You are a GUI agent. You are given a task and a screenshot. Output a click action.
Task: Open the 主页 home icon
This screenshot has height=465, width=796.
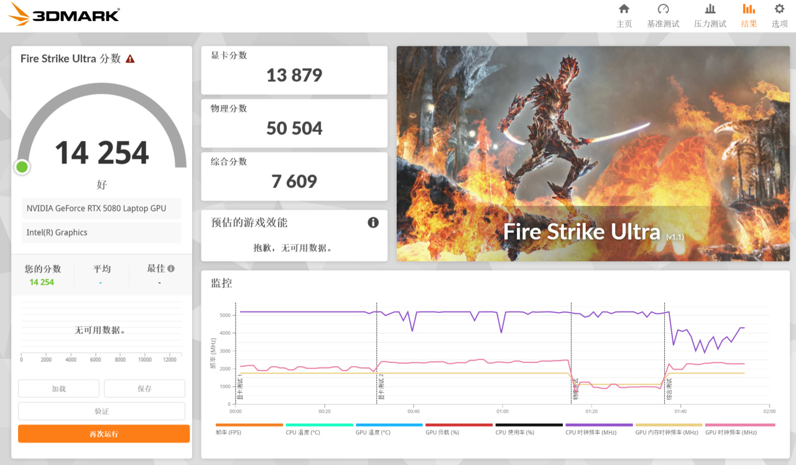pyautogui.click(x=624, y=15)
